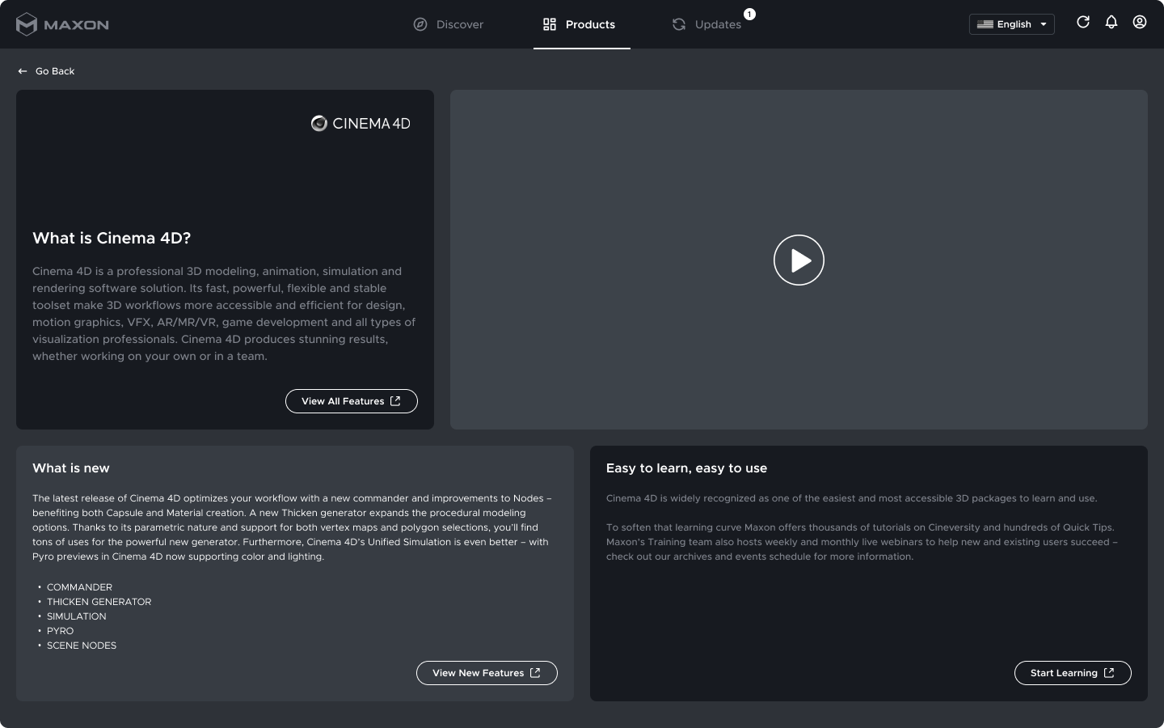1164x728 pixels.
Task: Click the Discover compass icon
Action: tap(420, 24)
